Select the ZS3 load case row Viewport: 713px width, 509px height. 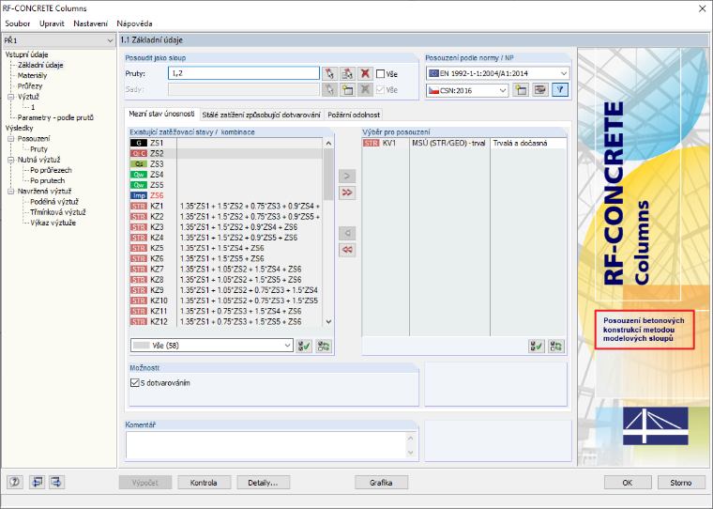point(226,164)
